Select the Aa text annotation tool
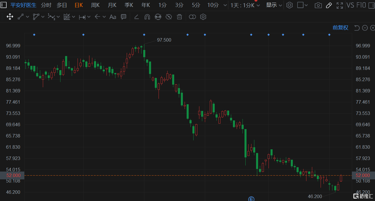 [x=113, y=17]
